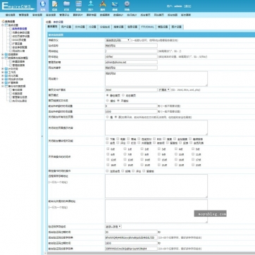Select 是 radio for closing front dynamic pages
The height and width of the screenshot is (255, 255).
pyautogui.click(x=108, y=117)
